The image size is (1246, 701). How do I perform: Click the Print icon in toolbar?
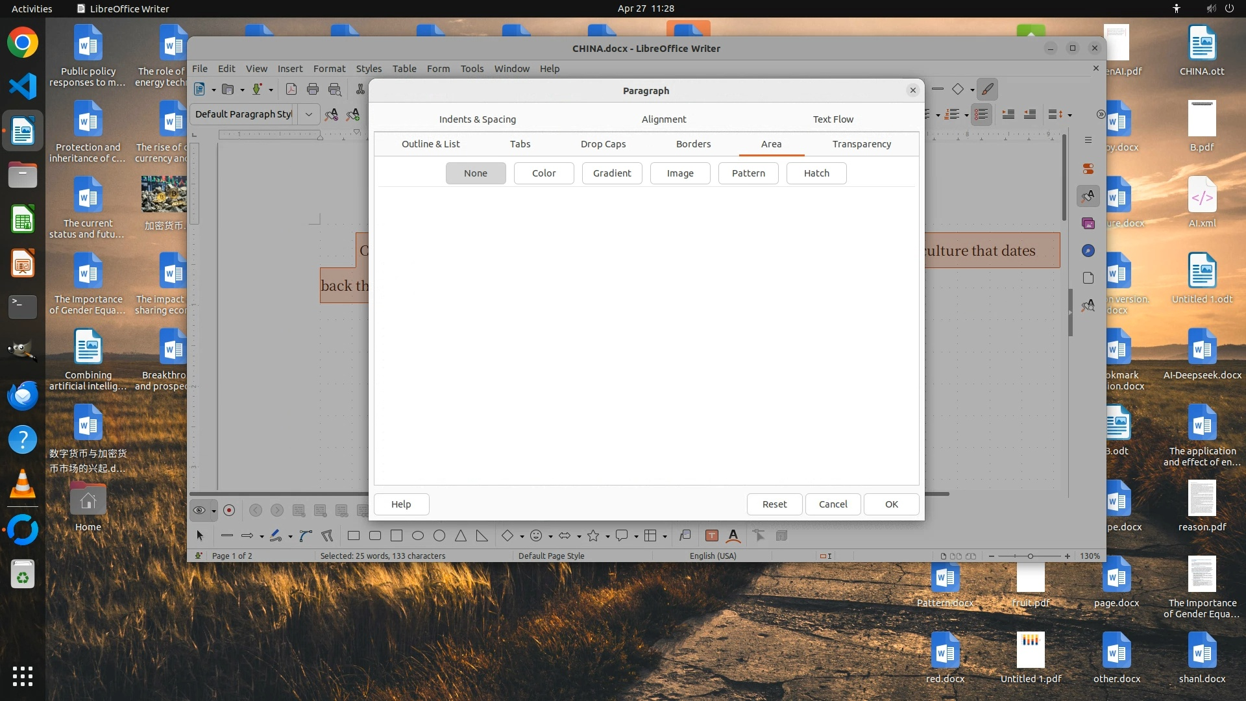click(313, 90)
